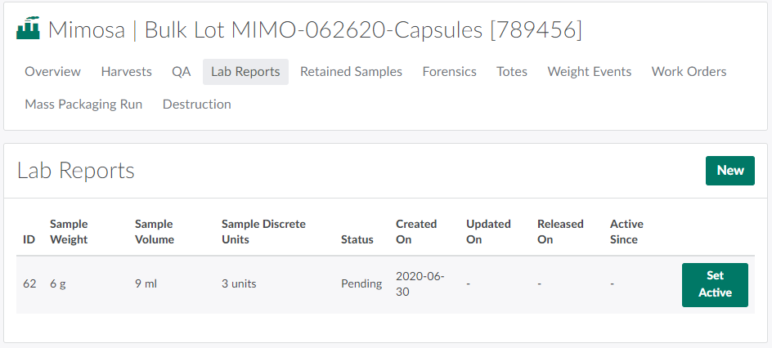This screenshot has height=348, width=772.
Task: Go to the Work Orders tab
Action: point(689,72)
